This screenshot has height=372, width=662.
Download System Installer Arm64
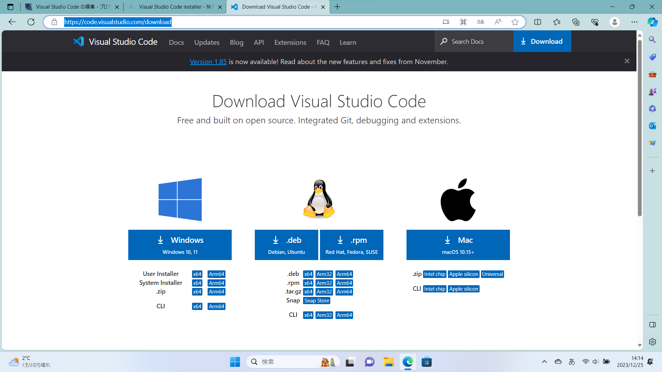[217, 283]
